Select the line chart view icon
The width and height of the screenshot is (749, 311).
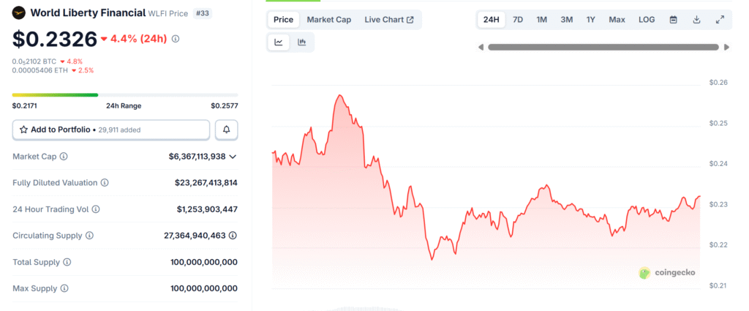tap(279, 42)
